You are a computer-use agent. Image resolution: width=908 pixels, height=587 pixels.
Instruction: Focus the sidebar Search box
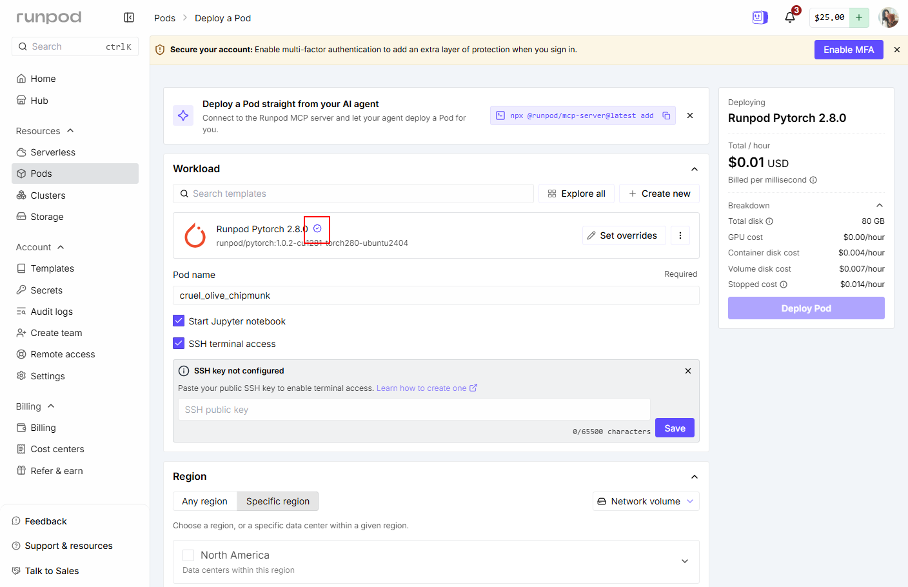click(x=75, y=46)
